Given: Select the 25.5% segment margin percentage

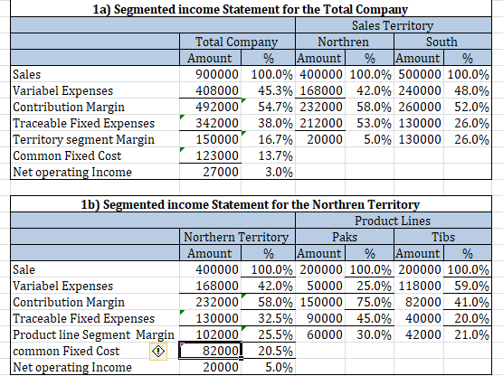Looking at the screenshot, I should coord(268,334).
